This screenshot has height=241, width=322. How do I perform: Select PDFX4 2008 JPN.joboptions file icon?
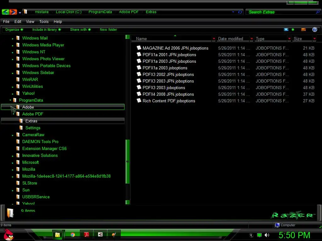[x=139, y=94]
